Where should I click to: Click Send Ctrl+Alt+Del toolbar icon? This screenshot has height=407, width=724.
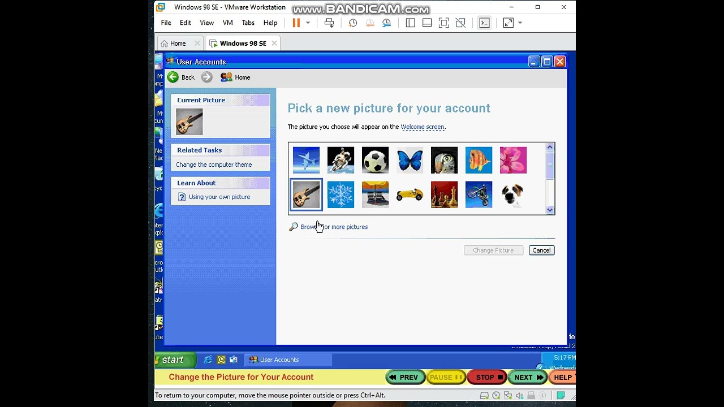coord(329,23)
